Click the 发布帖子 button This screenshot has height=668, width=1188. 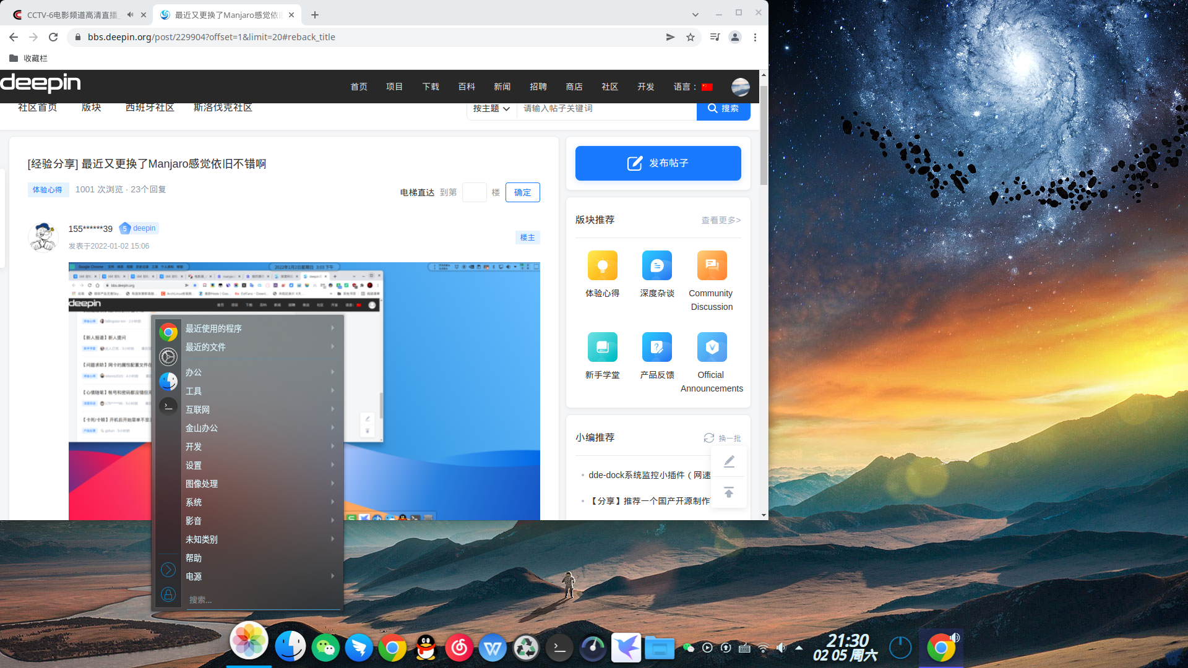click(x=658, y=163)
